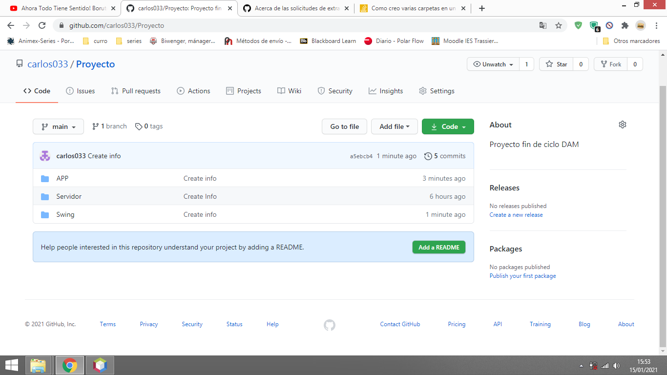Open Windows Start menu
The width and height of the screenshot is (667, 375).
coord(11,365)
